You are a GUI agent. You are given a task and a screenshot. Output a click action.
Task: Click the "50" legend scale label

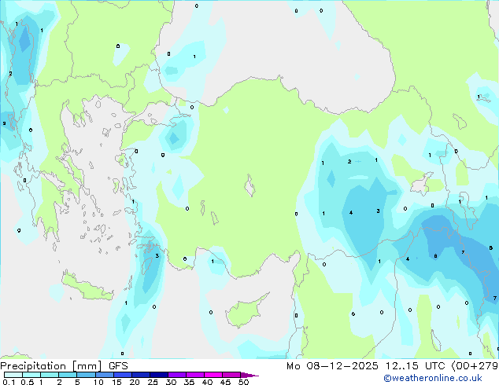click(243, 382)
